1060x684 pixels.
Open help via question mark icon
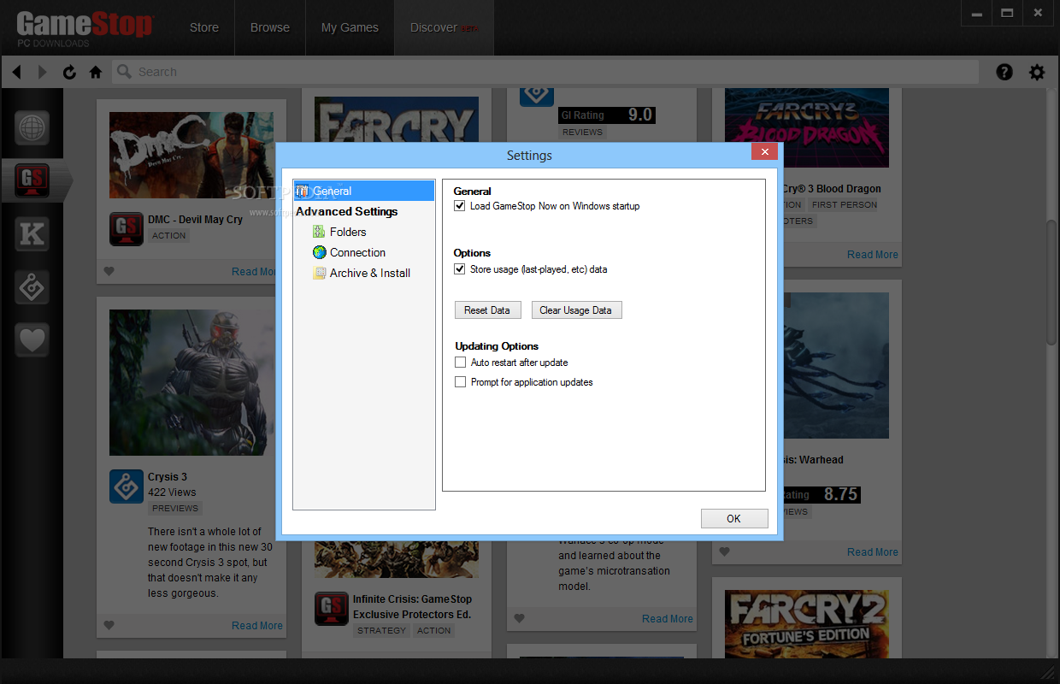1004,72
